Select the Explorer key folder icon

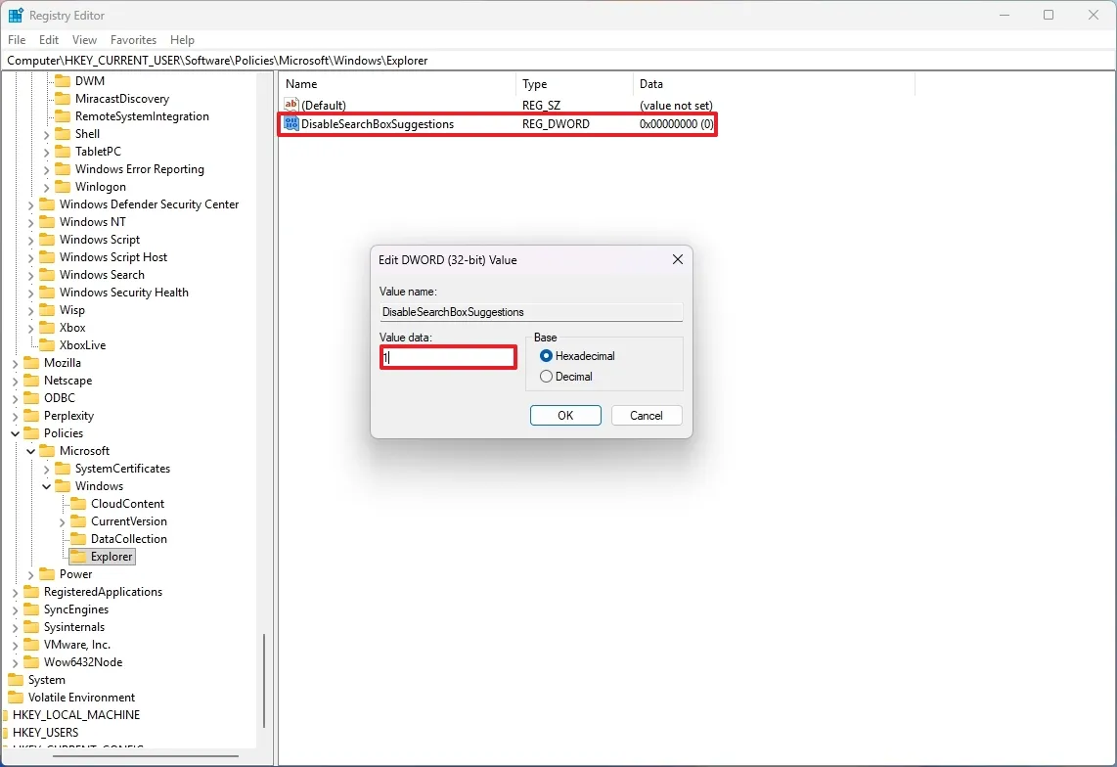point(78,556)
